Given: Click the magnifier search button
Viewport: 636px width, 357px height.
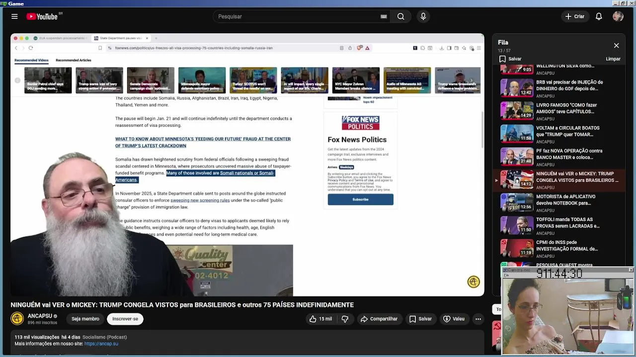Looking at the screenshot, I should (x=400, y=16).
